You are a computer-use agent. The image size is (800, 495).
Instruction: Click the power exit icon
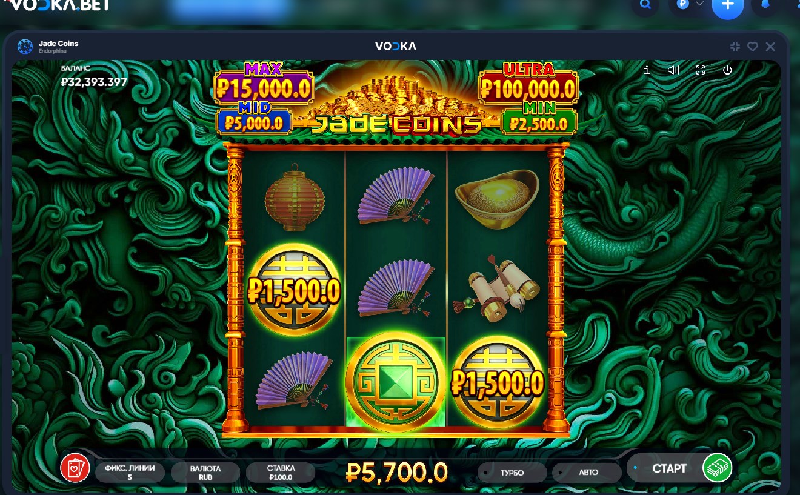pyautogui.click(x=728, y=70)
